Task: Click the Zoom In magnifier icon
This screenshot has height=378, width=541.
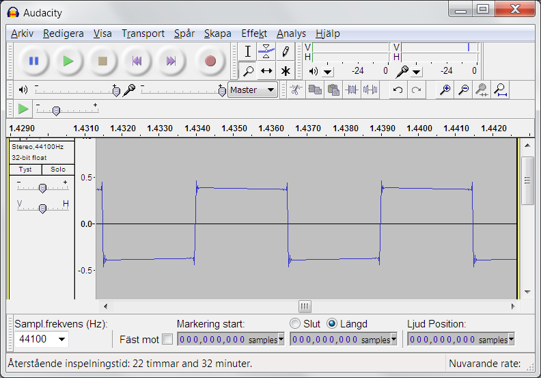Action: 445,90
